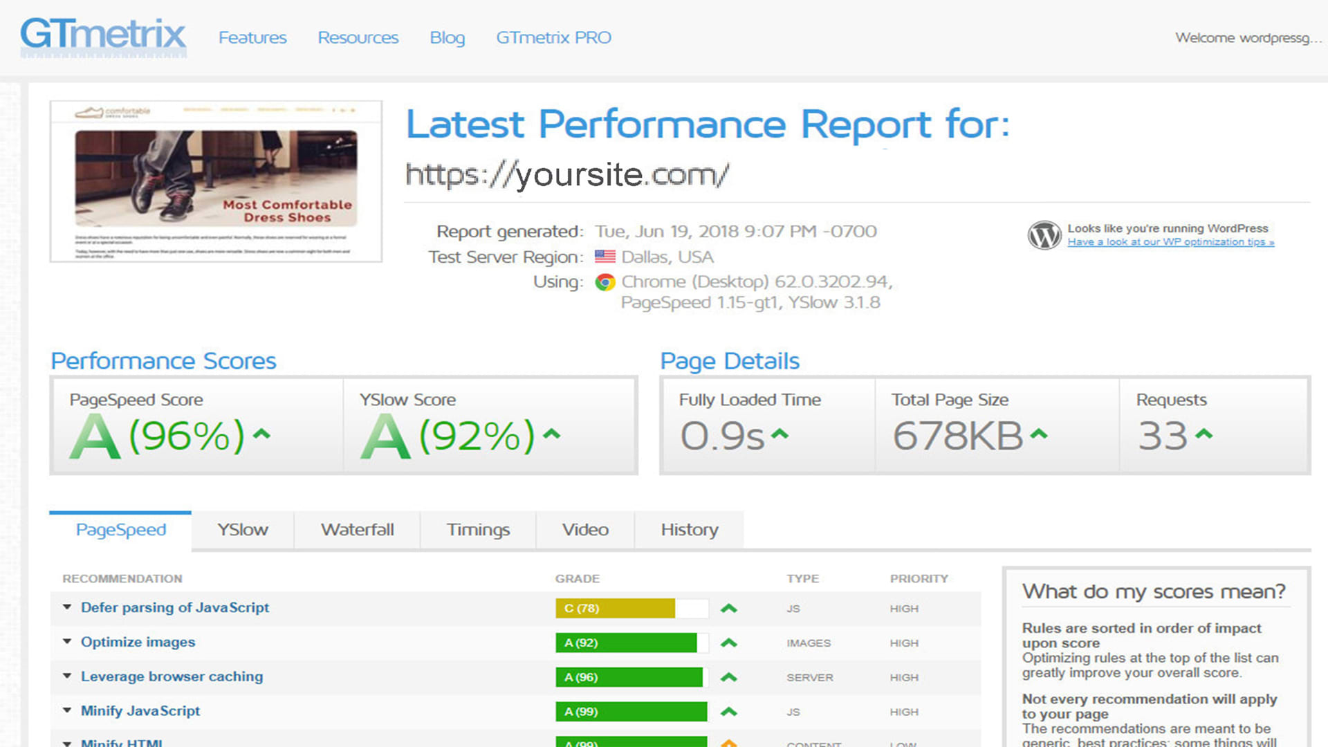Viewport: 1328px width, 747px height.
Task: Switch to the Waterfall tab
Action: pyautogui.click(x=357, y=530)
